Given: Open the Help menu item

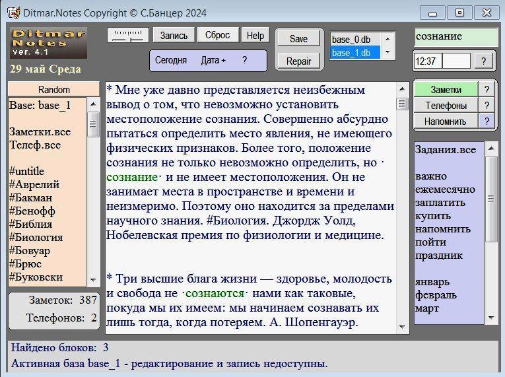Looking at the screenshot, I should [x=255, y=36].
